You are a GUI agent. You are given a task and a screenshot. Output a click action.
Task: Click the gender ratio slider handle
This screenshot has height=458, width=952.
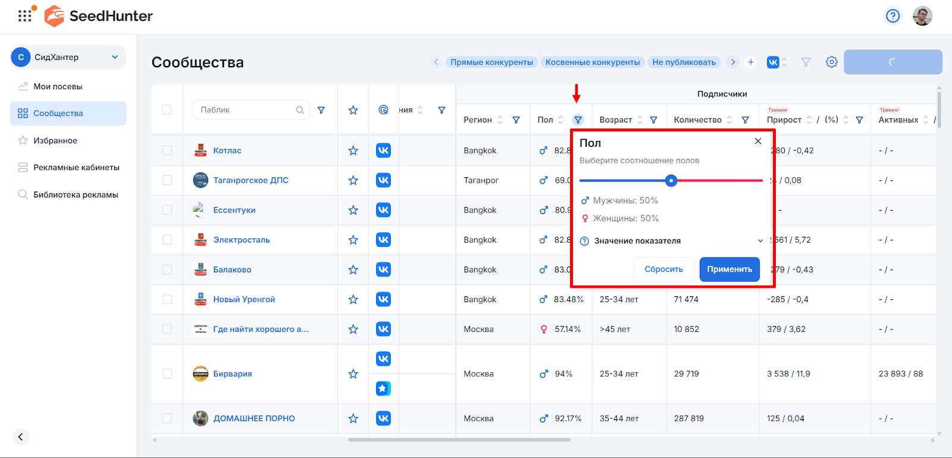[671, 180]
